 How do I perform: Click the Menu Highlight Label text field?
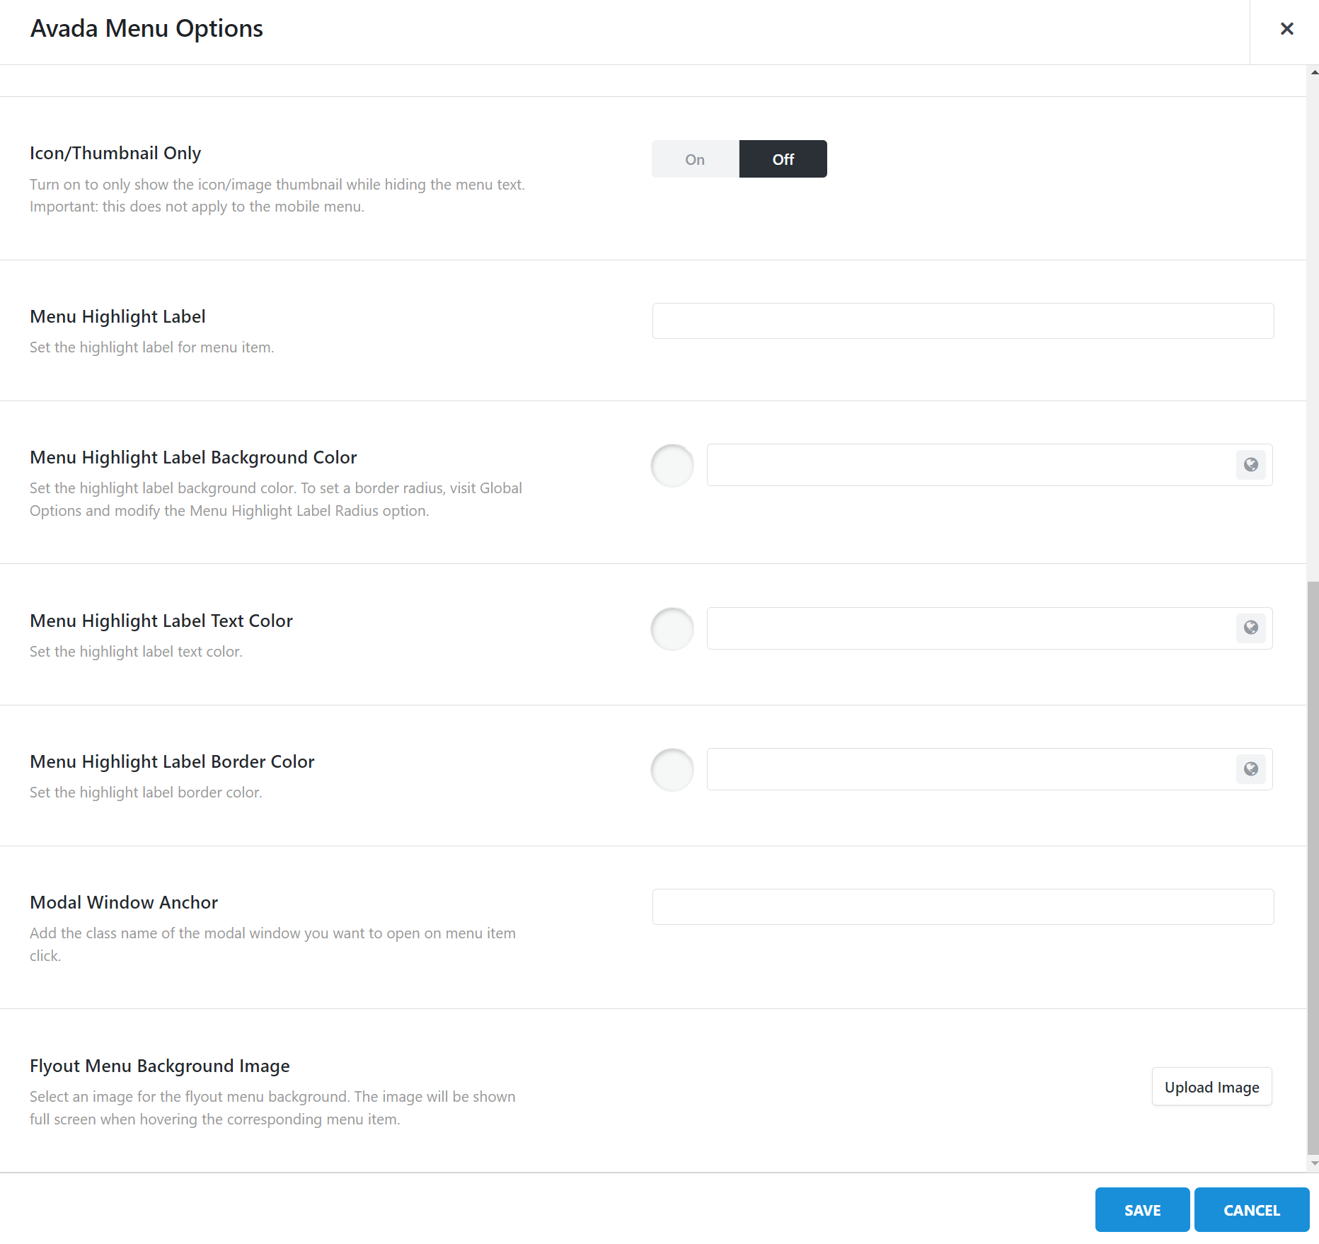pyautogui.click(x=962, y=321)
